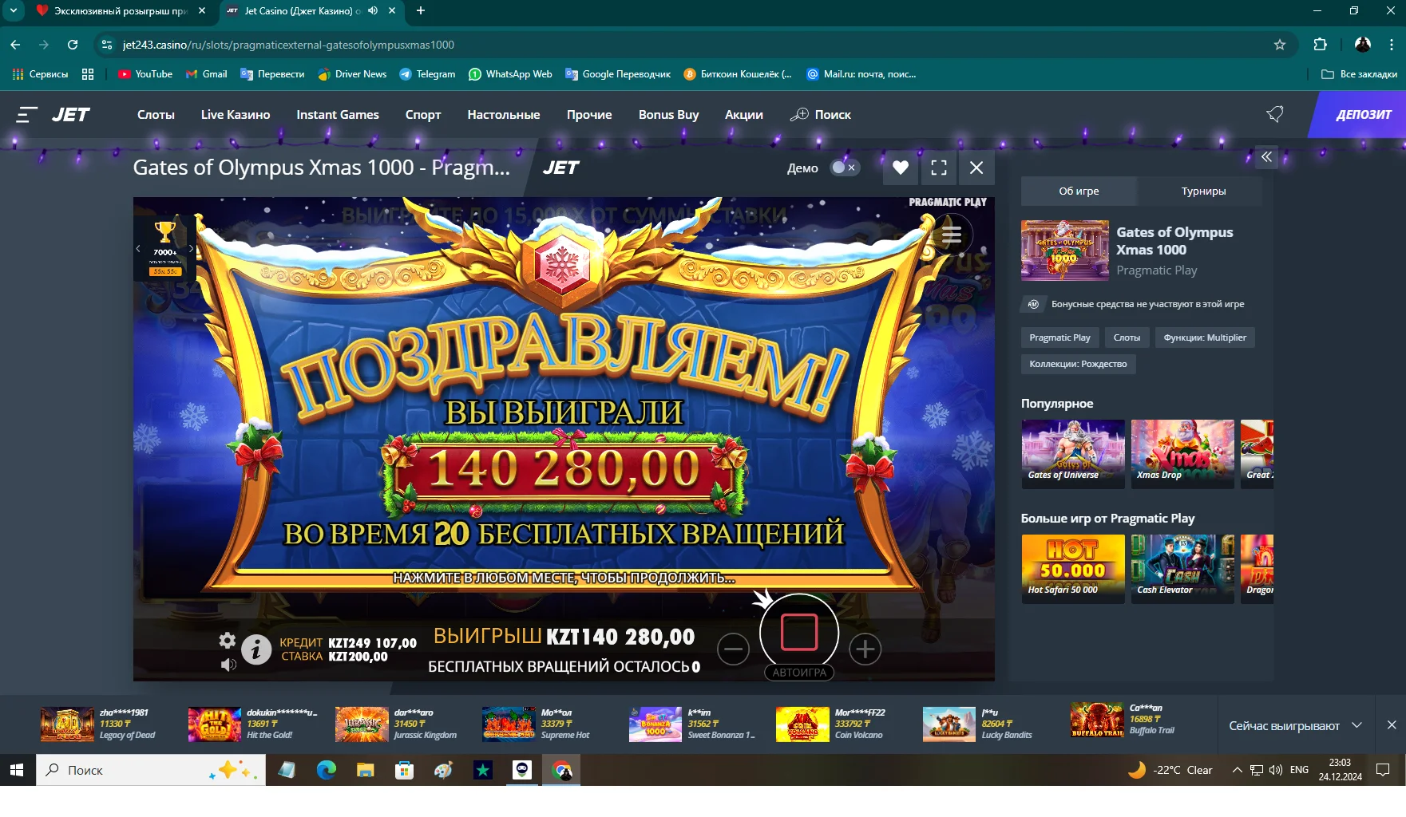Select the Слоты tag in sidebar
The width and height of the screenshot is (1406, 817).
tap(1127, 337)
